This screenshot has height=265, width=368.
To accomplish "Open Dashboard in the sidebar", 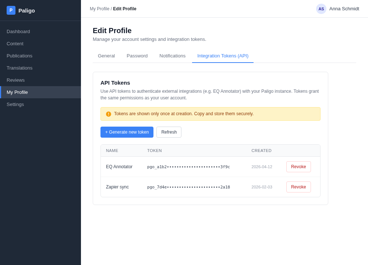I will [40, 31].
